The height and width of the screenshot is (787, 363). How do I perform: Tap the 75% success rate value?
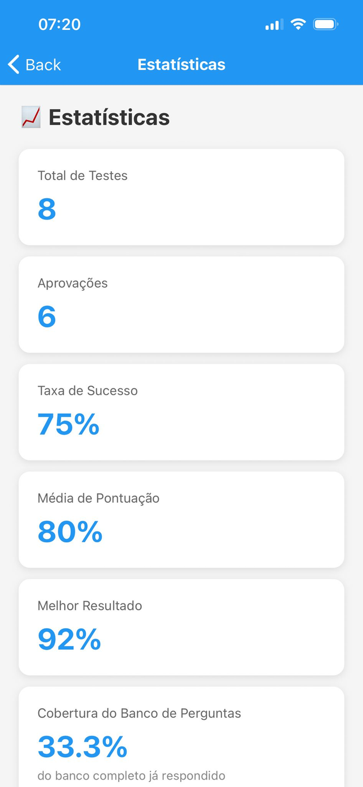[x=69, y=424]
